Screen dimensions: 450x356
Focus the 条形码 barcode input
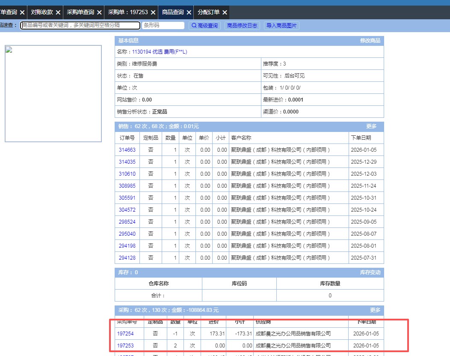tap(163, 26)
